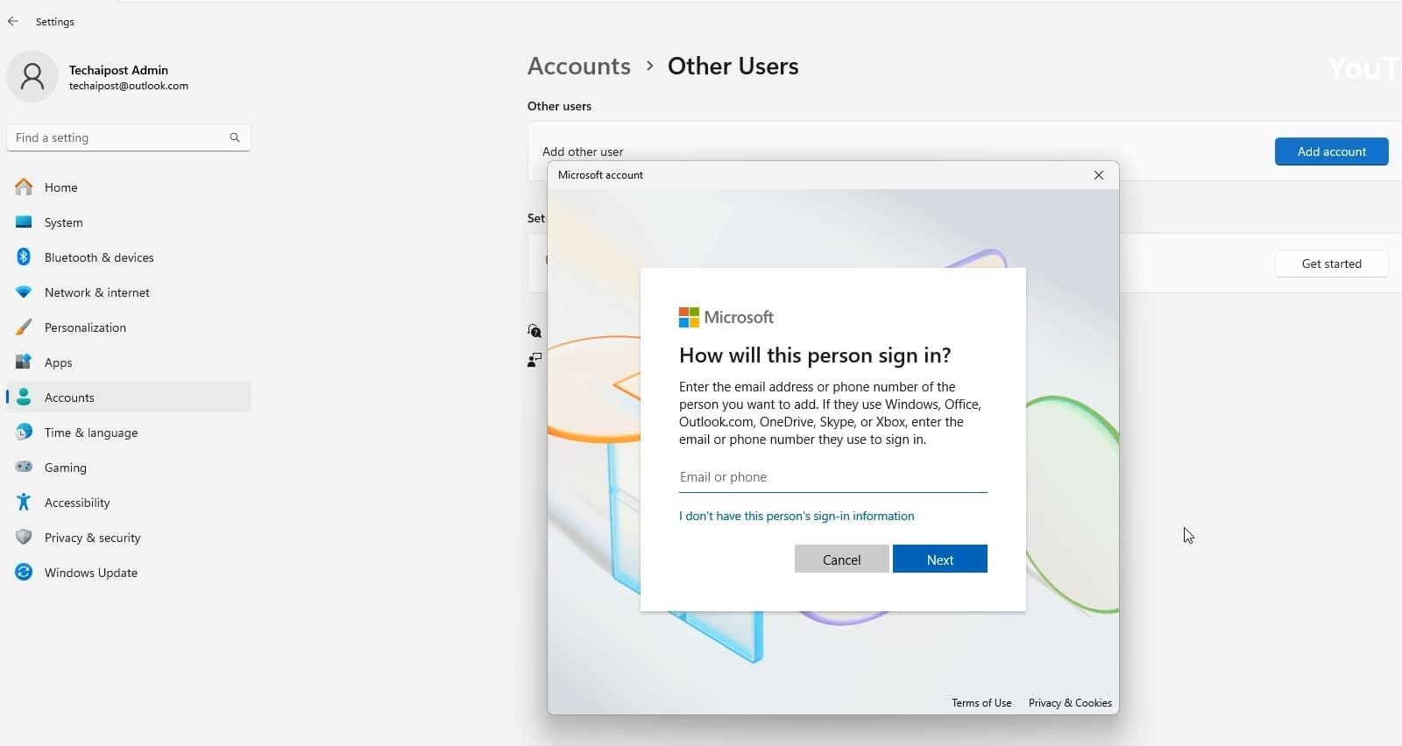Viewport: 1402px width, 746px height.
Task: Open System settings page
Action: coord(129,222)
